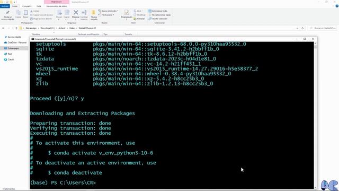Click the 'conda activate v_env_python3-10-6' line
Image resolution: width=339 pixels, height=191 pixels.
pyautogui.click(x=101, y=153)
